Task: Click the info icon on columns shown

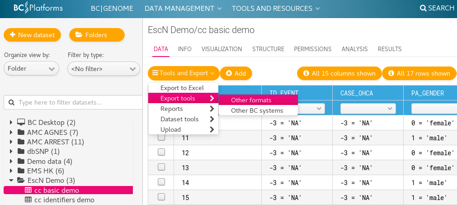Action: pyautogui.click(x=306, y=73)
